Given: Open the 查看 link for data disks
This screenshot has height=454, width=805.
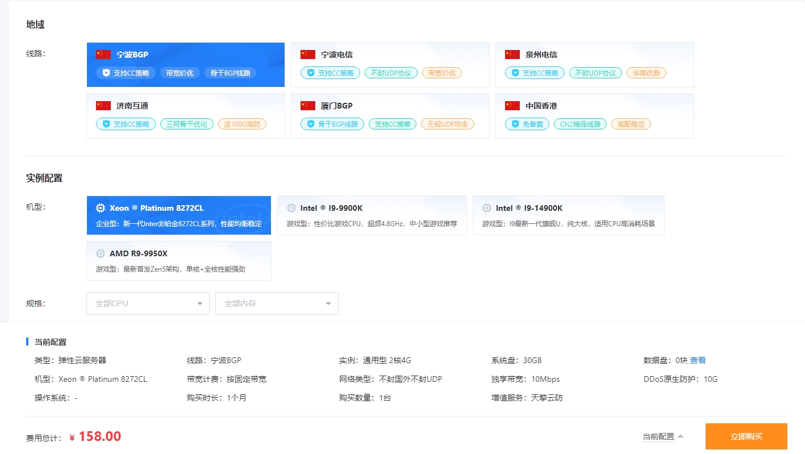Looking at the screenshot, I should 698,360.
